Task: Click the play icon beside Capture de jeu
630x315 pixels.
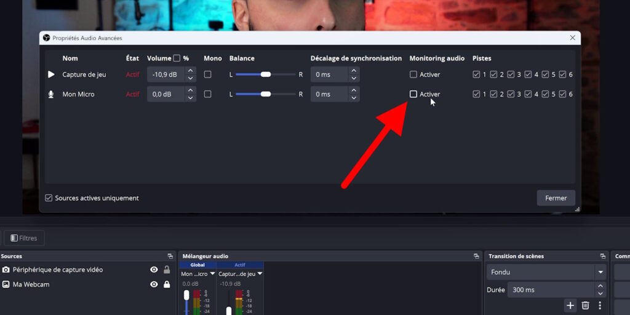Action: pos(51,74)
